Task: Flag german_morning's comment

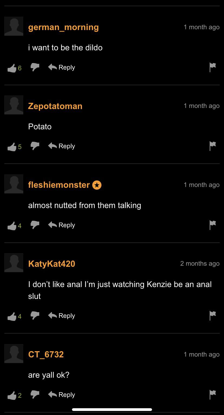Action: [213, 67]
